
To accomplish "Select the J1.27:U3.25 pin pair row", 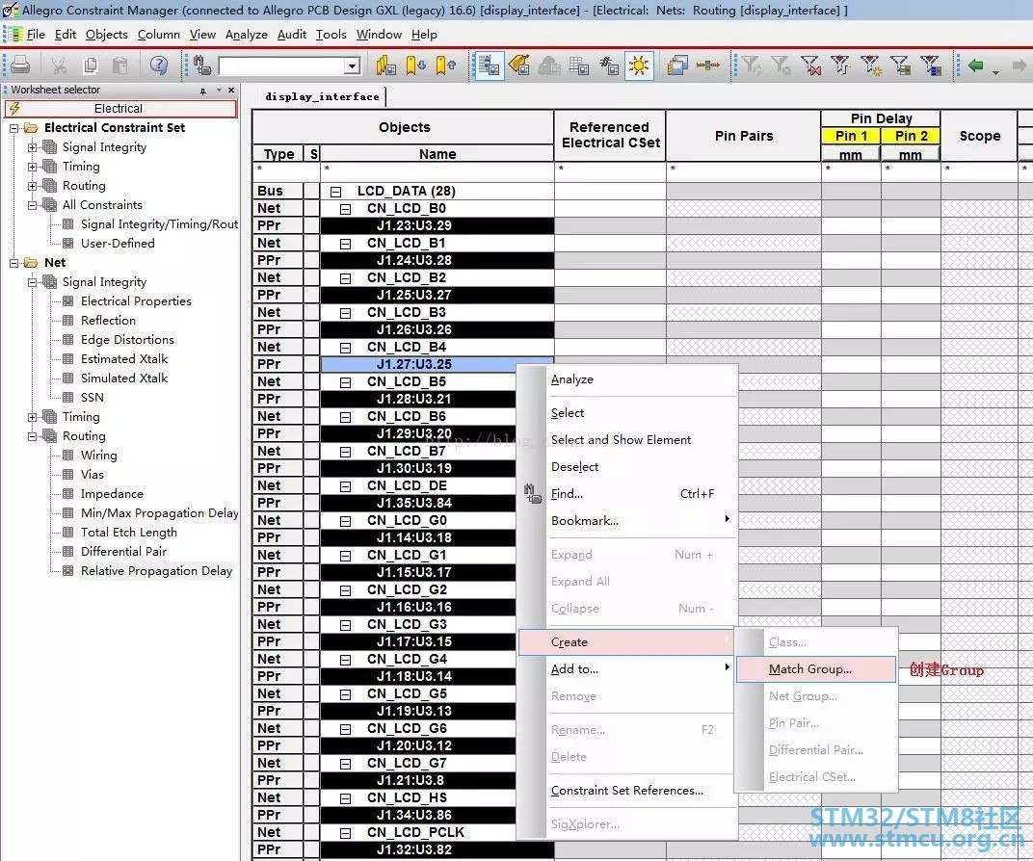I will (437, 364).
